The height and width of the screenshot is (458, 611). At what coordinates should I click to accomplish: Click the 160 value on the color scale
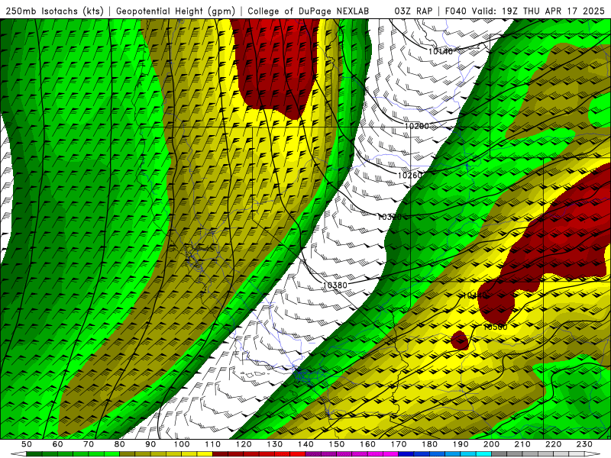point(367,444)
